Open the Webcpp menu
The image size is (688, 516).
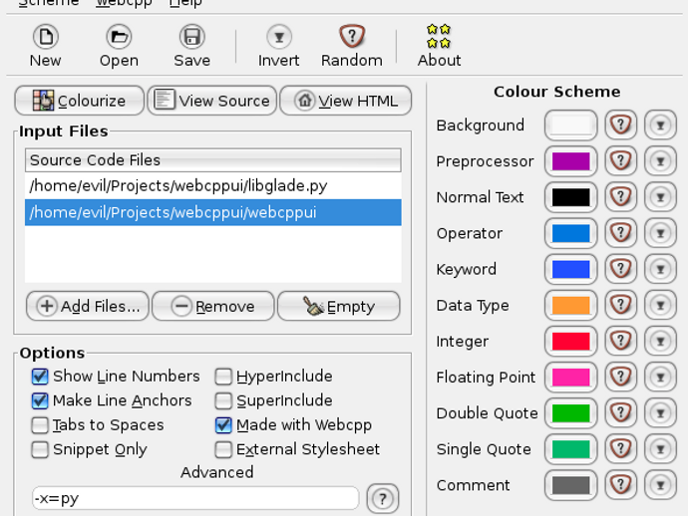coord(125,3)
